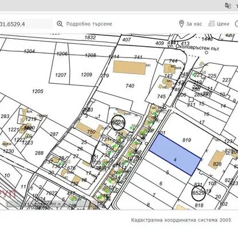Screen dimensions: 238x228
Task: Click the magnifier icon beside Подробно търсене
Action: [x=60, y=24]
